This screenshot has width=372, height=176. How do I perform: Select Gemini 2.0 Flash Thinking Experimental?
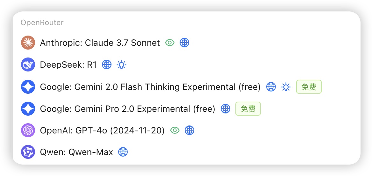pos(150,87)
